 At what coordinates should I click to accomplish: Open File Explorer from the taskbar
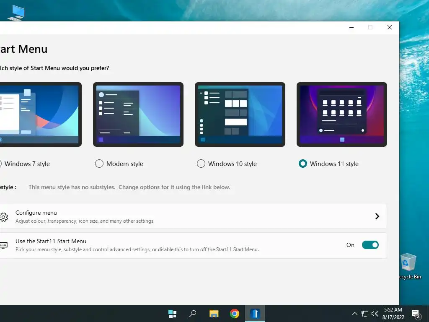[214, 314]
